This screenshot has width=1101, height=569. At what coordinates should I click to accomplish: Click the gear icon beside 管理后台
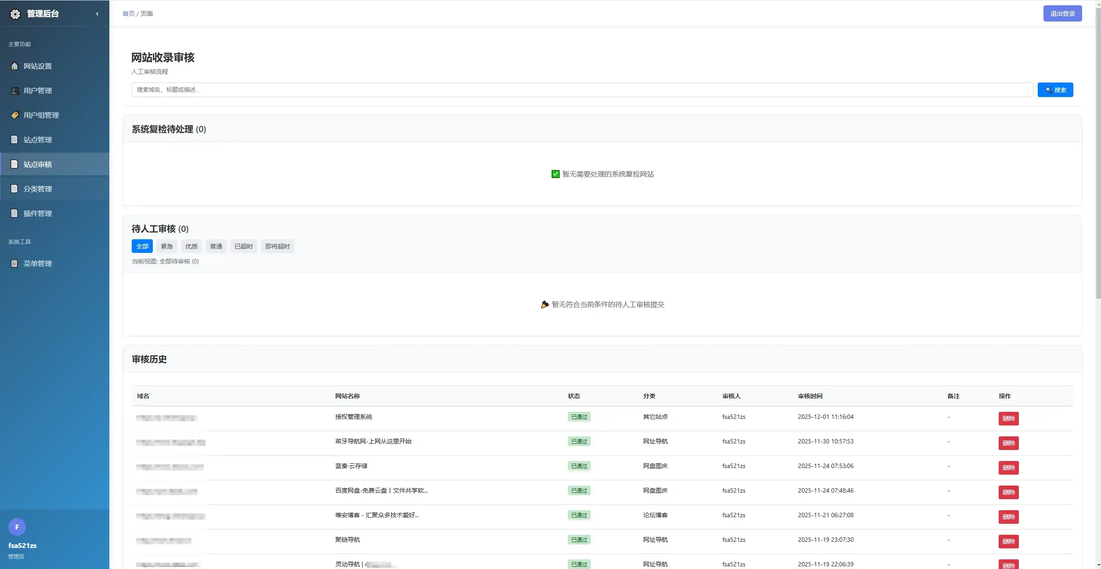point(15,14)
